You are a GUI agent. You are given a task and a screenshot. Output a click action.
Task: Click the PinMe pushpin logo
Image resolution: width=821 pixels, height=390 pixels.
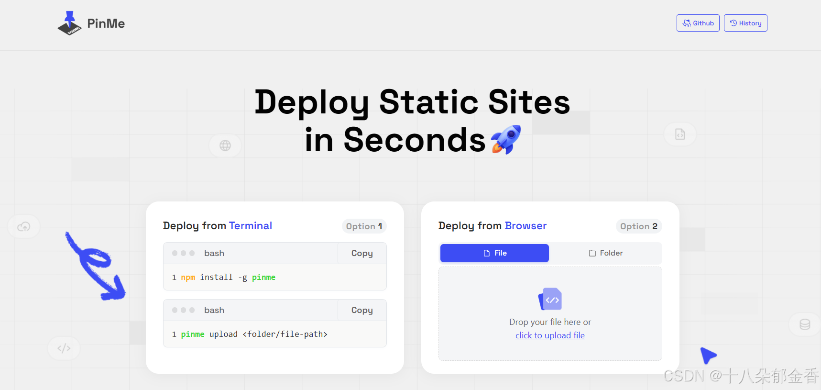70,23
